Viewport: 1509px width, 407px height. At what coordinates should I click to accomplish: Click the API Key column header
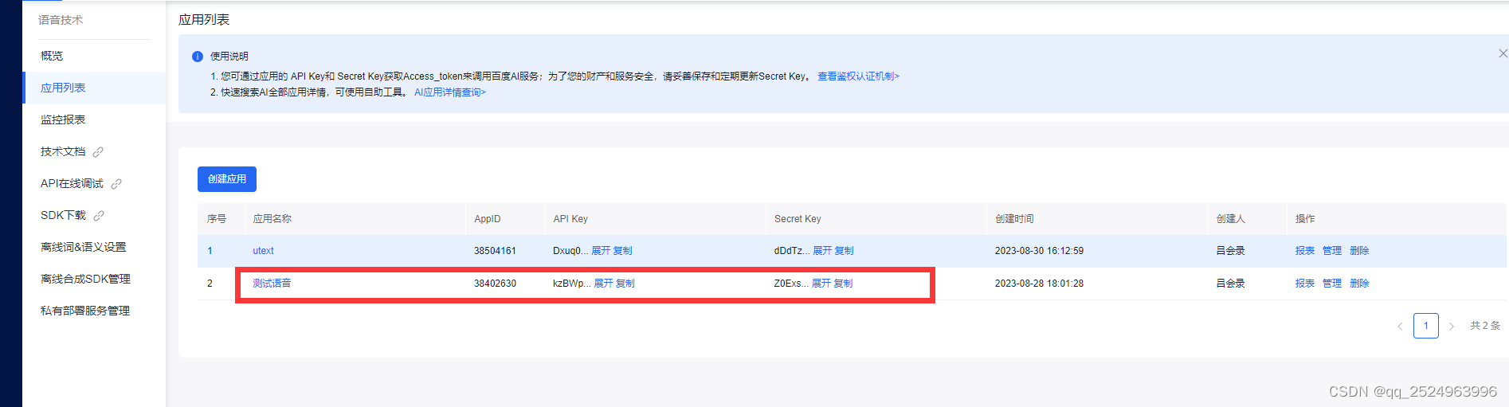tap(570, 219)
